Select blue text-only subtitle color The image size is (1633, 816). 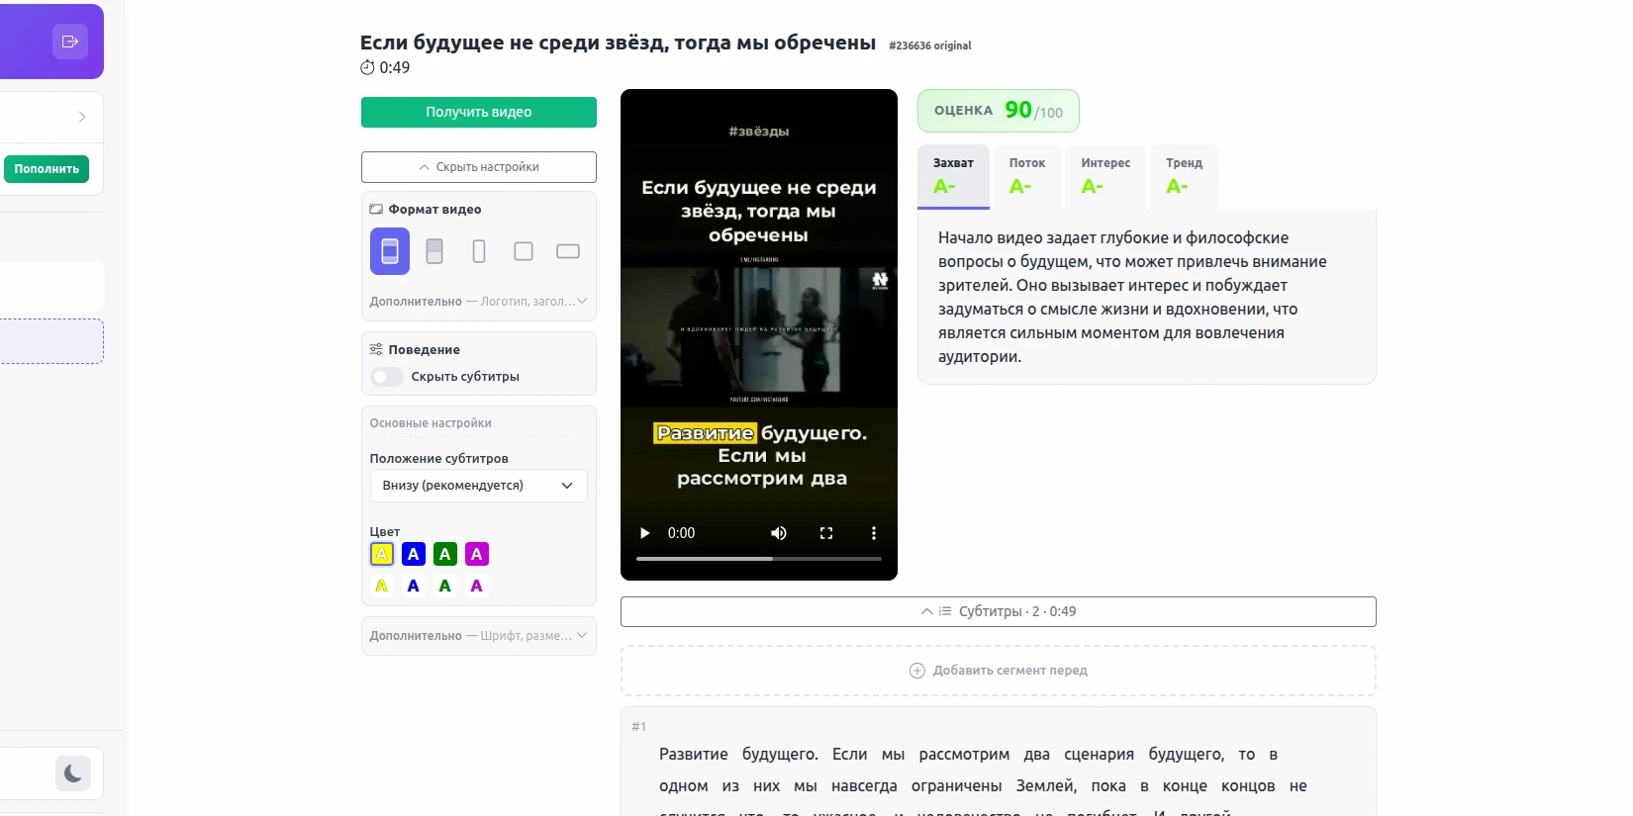click(414, 586)
